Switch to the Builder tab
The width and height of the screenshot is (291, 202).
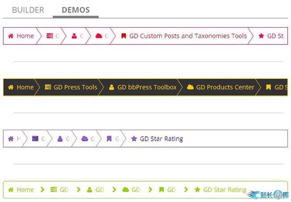28,10
